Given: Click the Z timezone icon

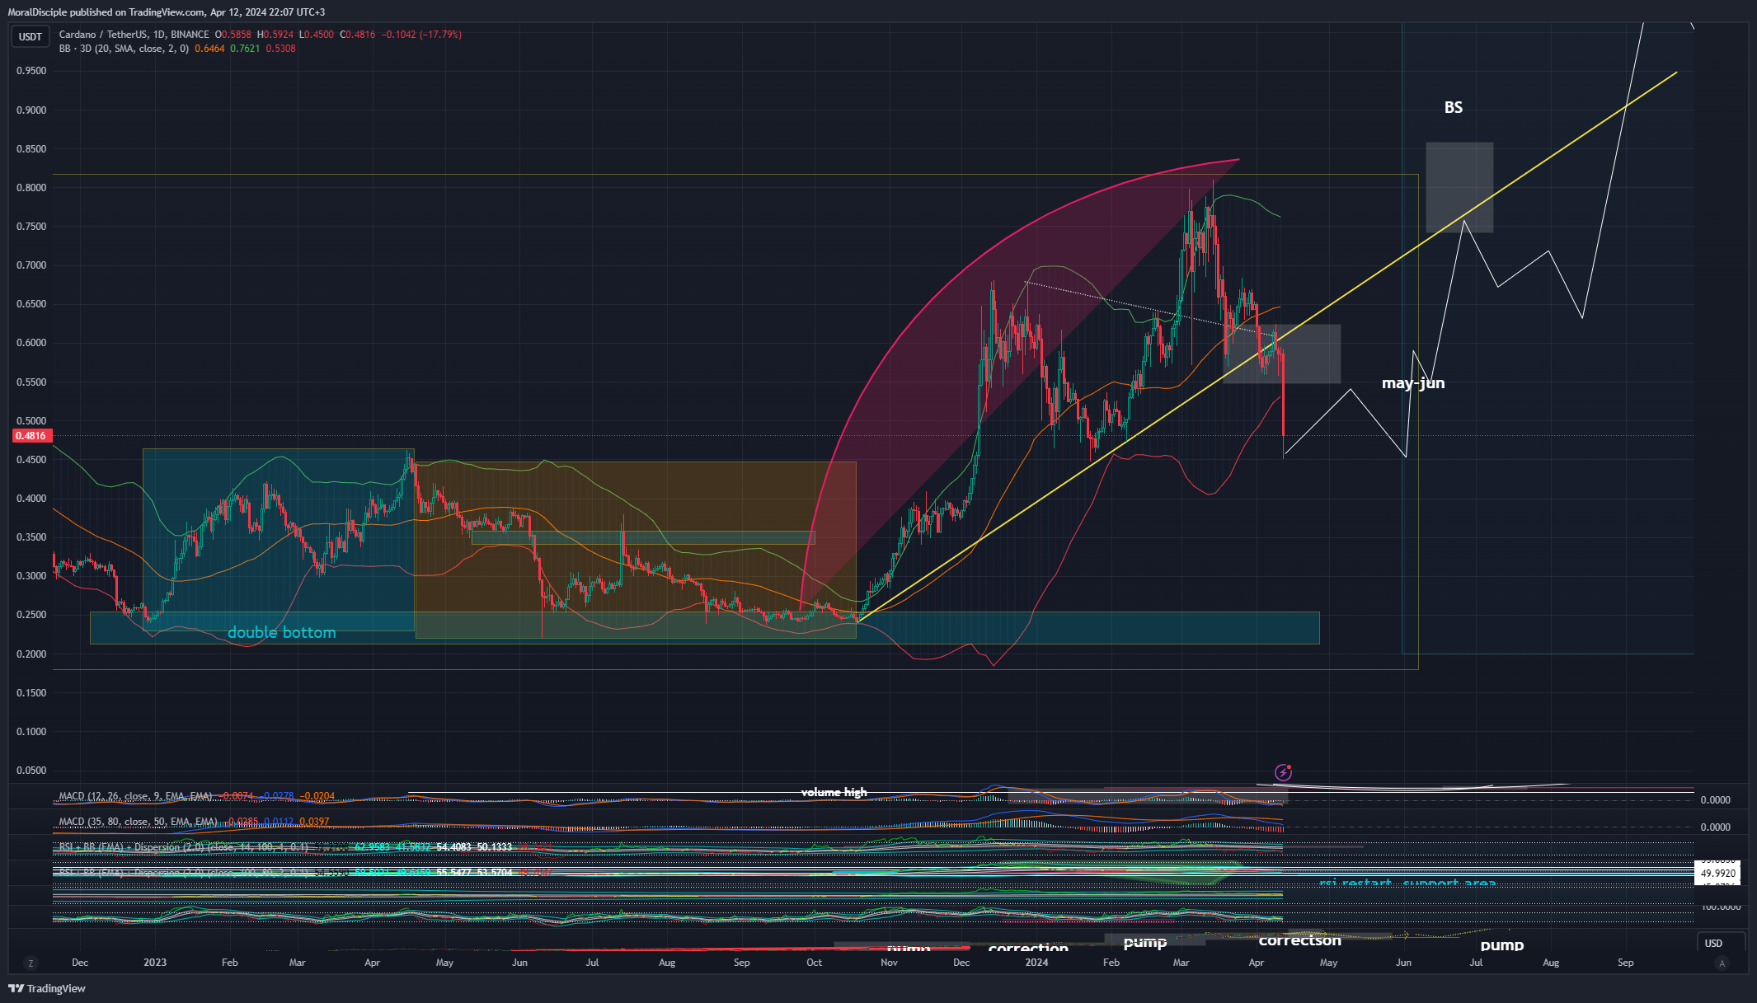Looking at the screenshot, I should (31, 963).
